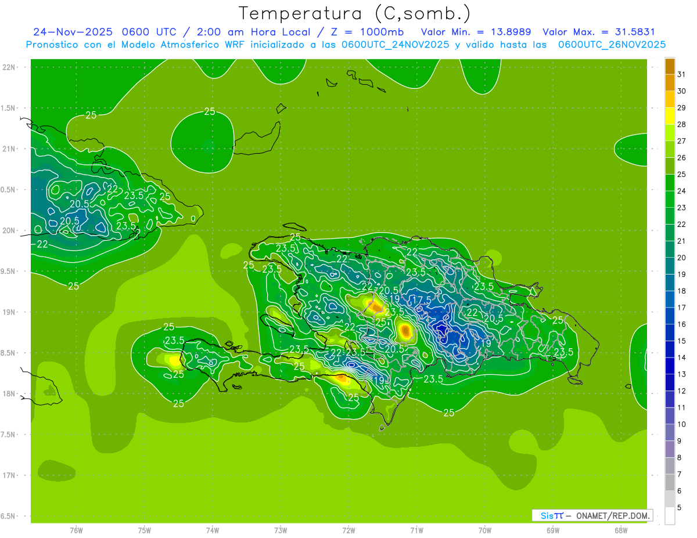Click the "20N" latitude axis label
The image size is (697, 538).
point(9,230)
